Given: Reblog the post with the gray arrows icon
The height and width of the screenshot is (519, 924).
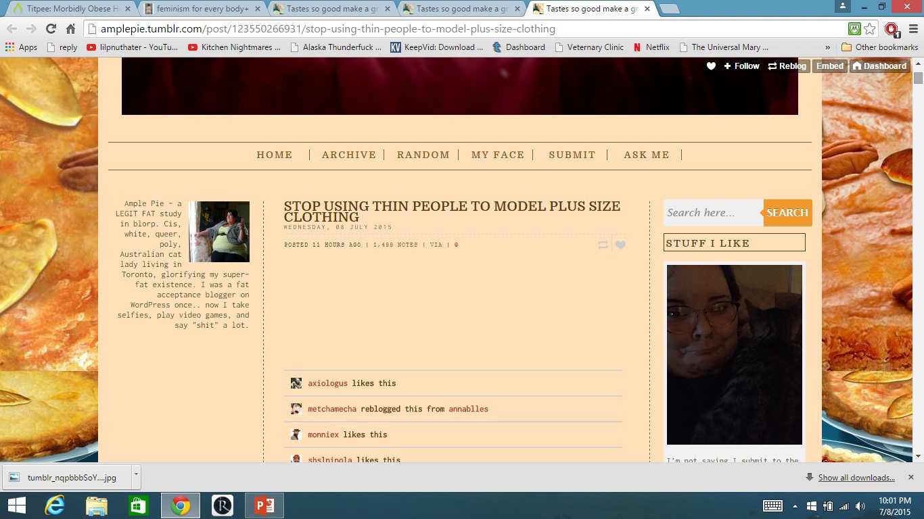Looking at the screenshot, I should click(603, 245).
